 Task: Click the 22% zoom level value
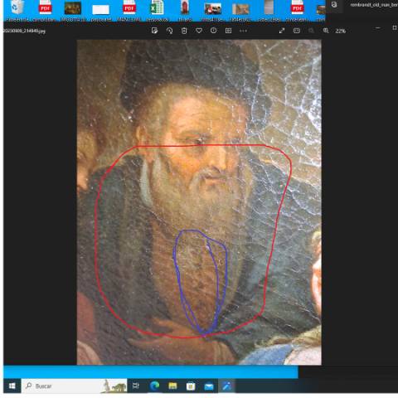pos(340,31)
